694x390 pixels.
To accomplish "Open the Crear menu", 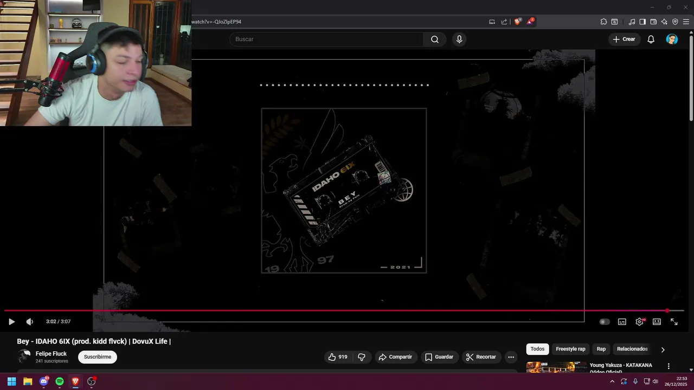I will 624,39.
